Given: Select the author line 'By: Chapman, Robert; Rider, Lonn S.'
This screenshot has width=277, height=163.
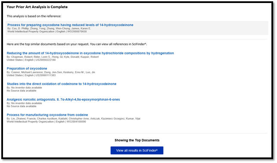Looking at the screenshot, I should point(52,57).
